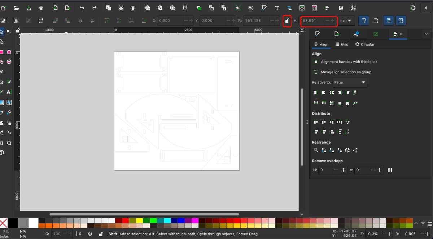
Task: Open the XML Editor dialog
Action: click(302, 8)
